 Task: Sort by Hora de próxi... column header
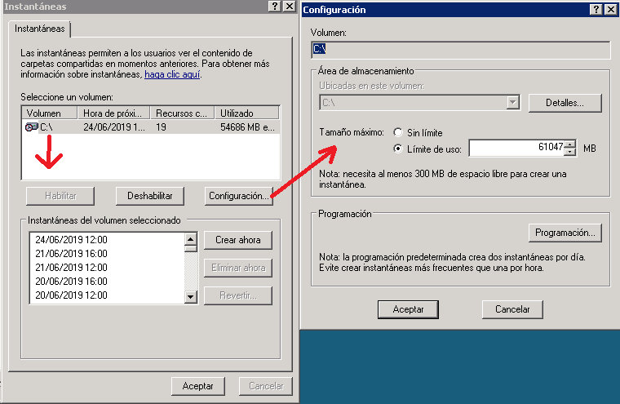coord(113,113)
